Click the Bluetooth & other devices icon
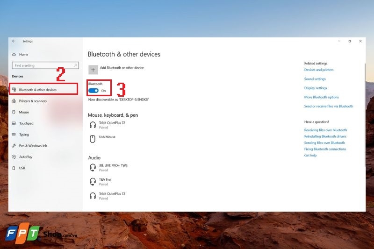 coord(14,90)
